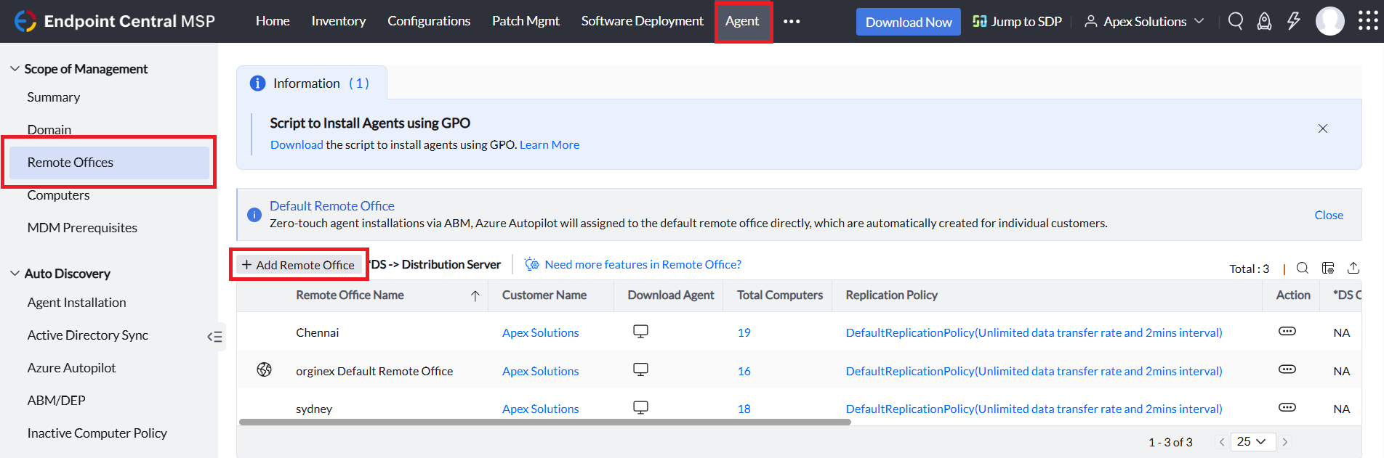This screenshot has height=458, width=1384.
Task: Click the lightning bolt quick actions icon
Action: point(1293,21)
